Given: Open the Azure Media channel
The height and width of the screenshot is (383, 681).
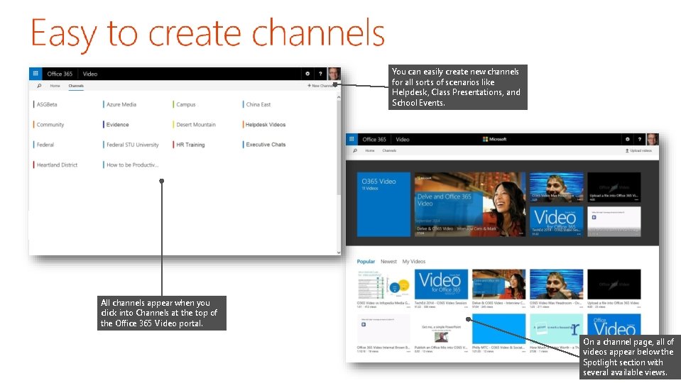Looking at the screenshot, I should pyautogui.click(x=120, y=104).
